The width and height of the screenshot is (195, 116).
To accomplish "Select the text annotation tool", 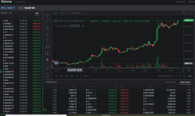I will pyautogui.click(x=48, y=40).
